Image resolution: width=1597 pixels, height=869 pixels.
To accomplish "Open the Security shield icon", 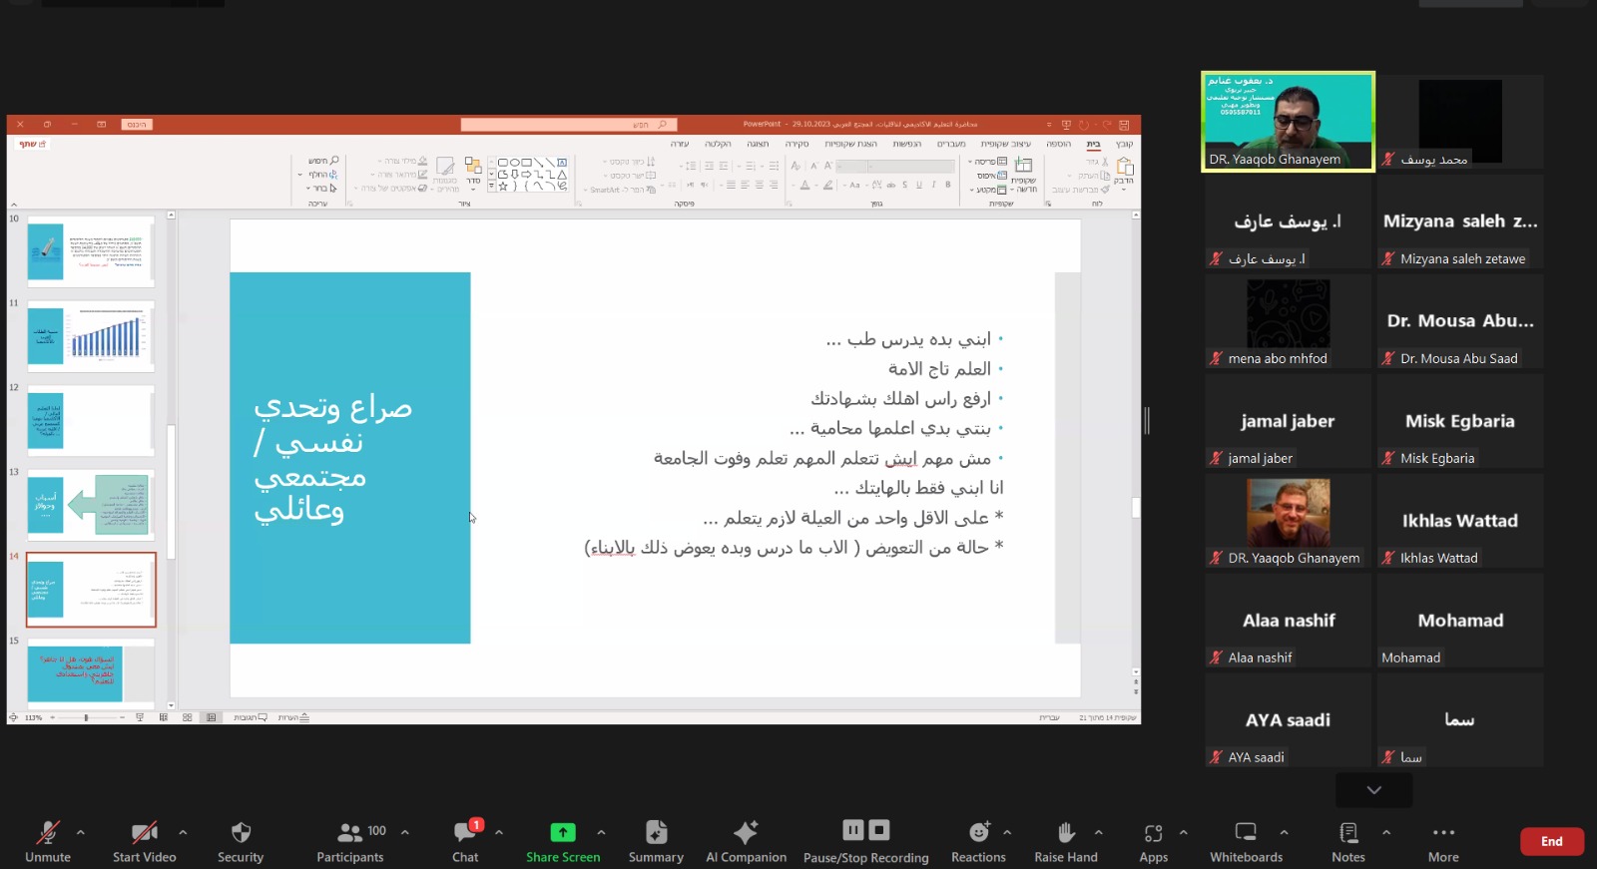I will coord(241,833).
